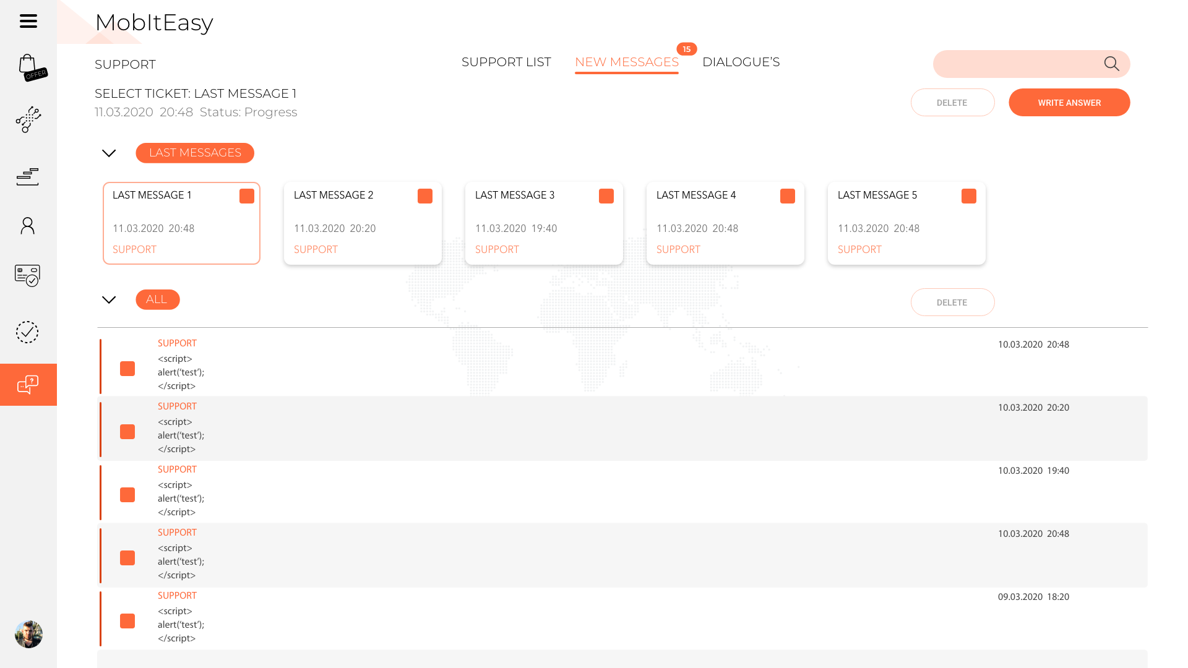
Task: Click Support link on Last Message 3 card
Action: pyautogui.click(x=497, y=250)
